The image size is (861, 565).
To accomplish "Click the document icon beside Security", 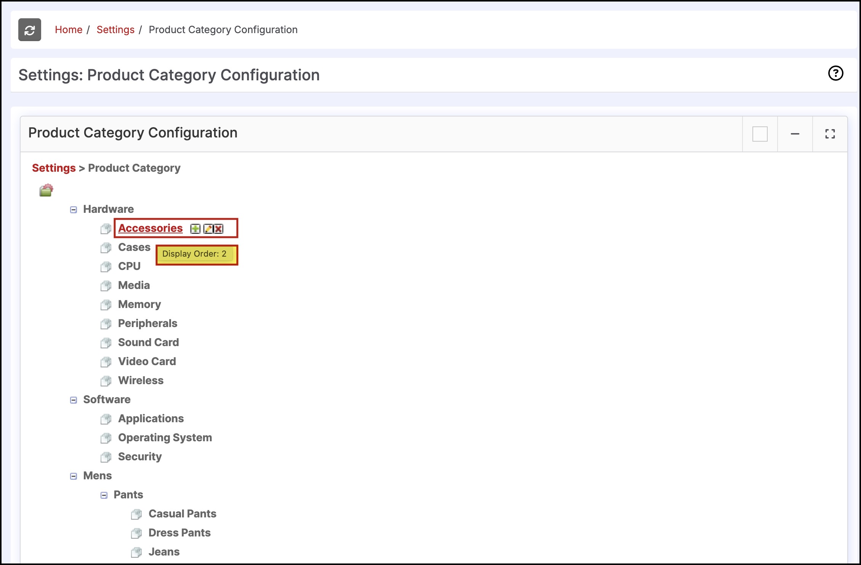I will coord(106,457).
